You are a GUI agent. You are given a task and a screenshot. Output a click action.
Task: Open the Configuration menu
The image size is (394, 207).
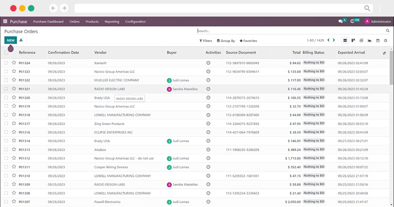point(135,22)
